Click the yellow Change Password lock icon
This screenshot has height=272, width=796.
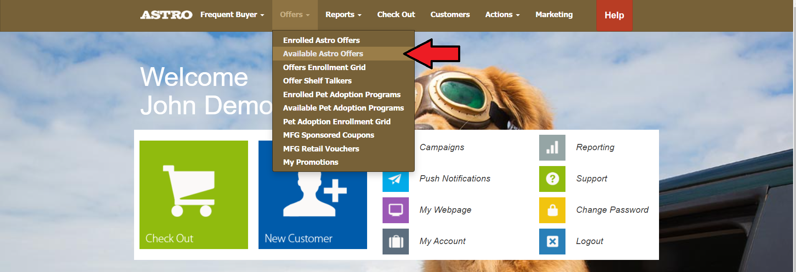[552, 210]
